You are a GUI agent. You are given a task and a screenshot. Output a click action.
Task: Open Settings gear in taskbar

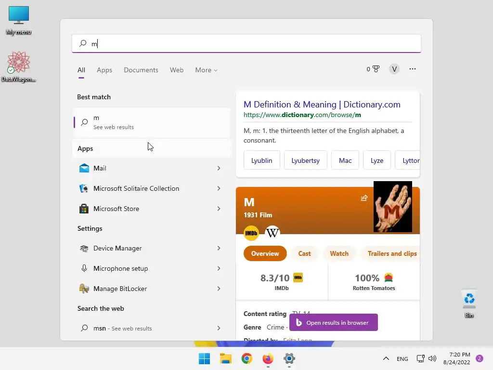pos(289,358)
